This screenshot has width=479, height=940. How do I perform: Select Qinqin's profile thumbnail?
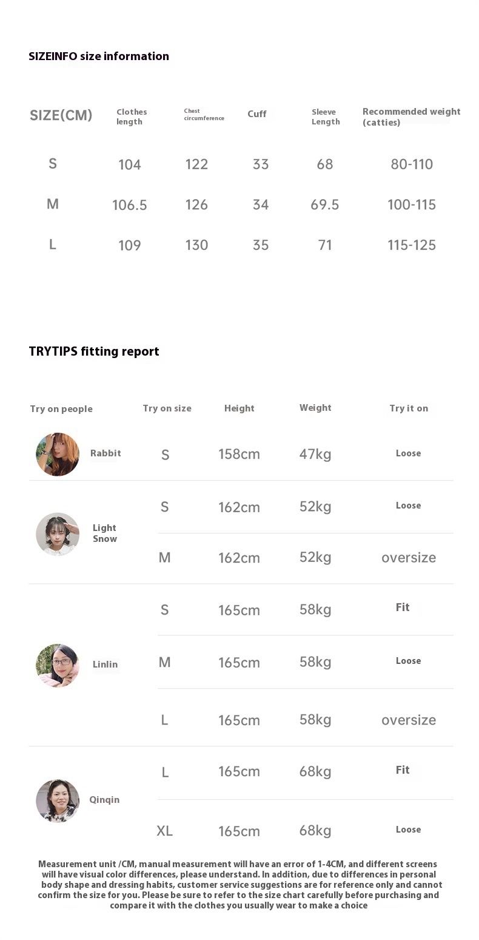pyautogui.click(x=58, y=800)
